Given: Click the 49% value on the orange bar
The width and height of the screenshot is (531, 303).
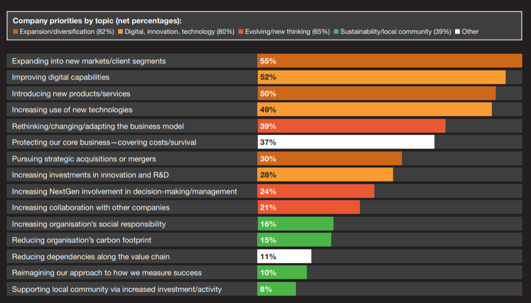Looking at the screenshot, I should (268, 110).
